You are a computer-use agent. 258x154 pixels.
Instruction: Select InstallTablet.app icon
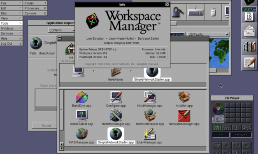(81, 115)
